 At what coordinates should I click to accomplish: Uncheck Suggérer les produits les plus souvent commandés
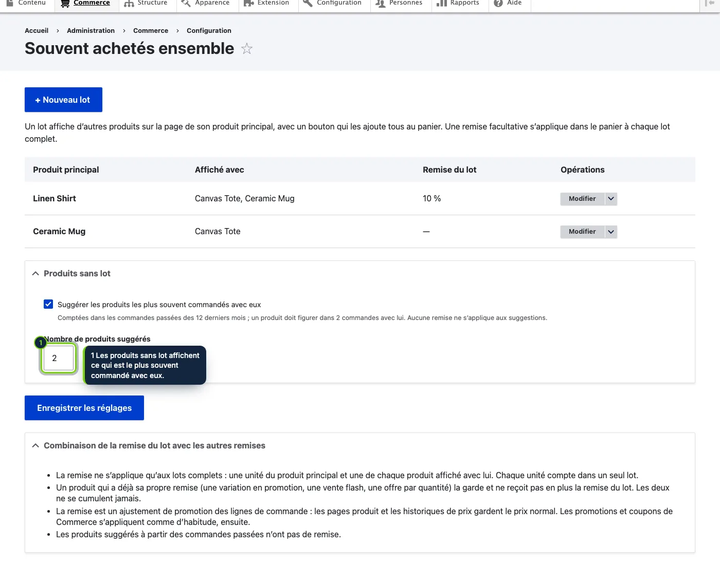pos(48,304)
